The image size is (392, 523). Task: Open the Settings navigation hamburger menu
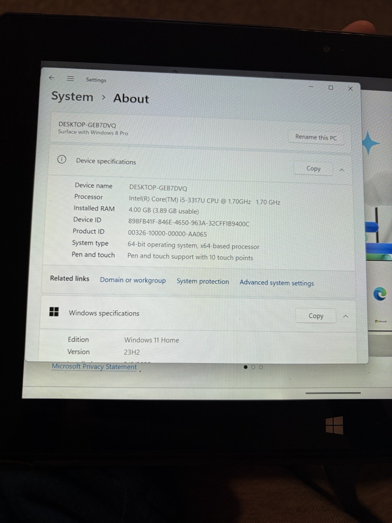pos(70,78)
